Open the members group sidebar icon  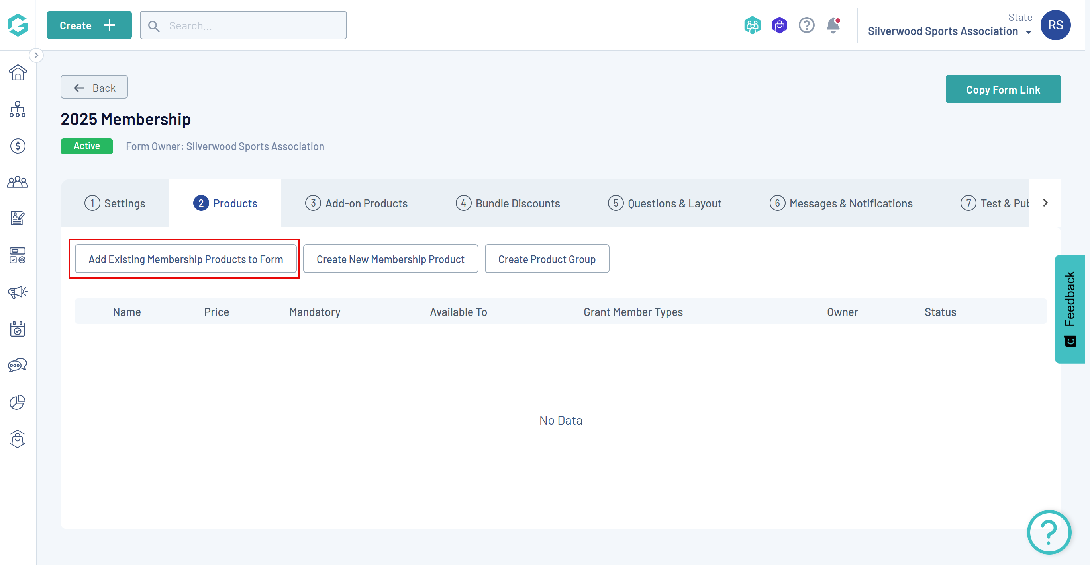pos(18,183)
